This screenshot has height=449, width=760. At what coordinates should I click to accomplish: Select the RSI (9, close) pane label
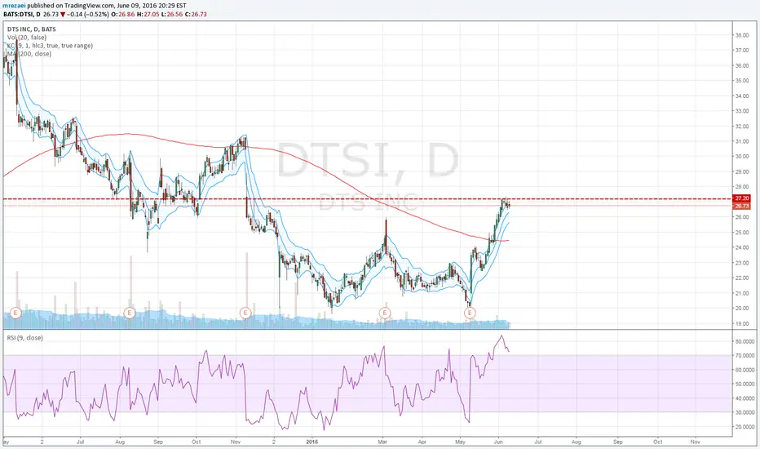24,338
